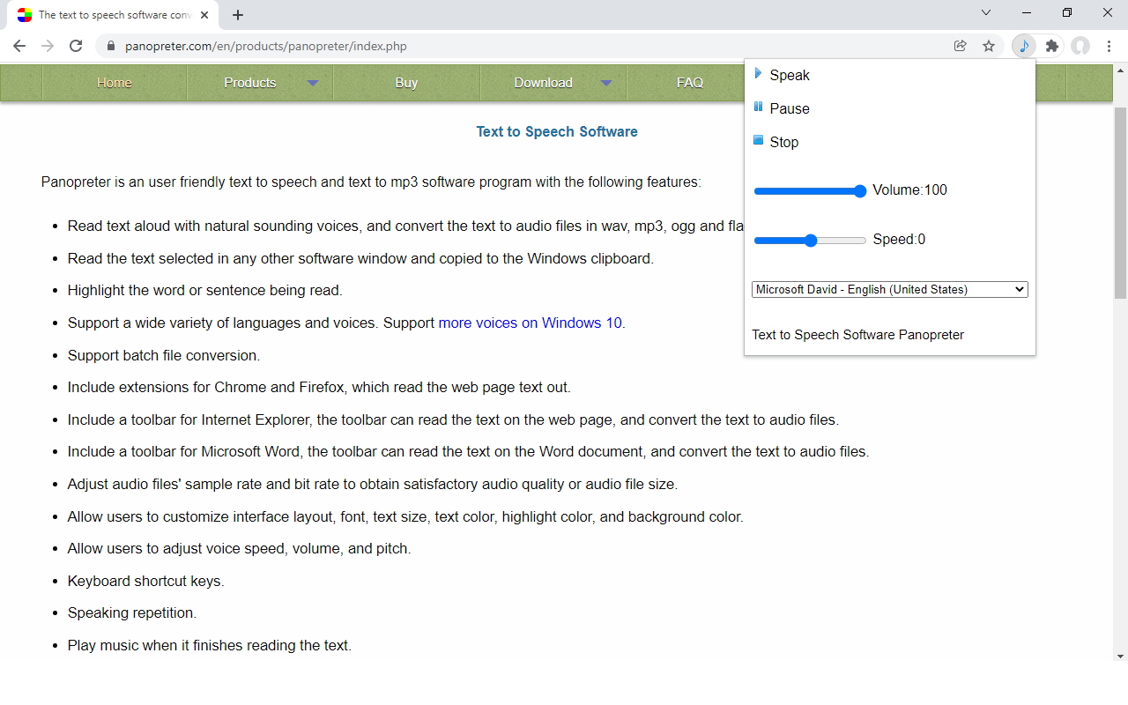
Task: Click the share page icon in address bar
Action: [961, 46]
